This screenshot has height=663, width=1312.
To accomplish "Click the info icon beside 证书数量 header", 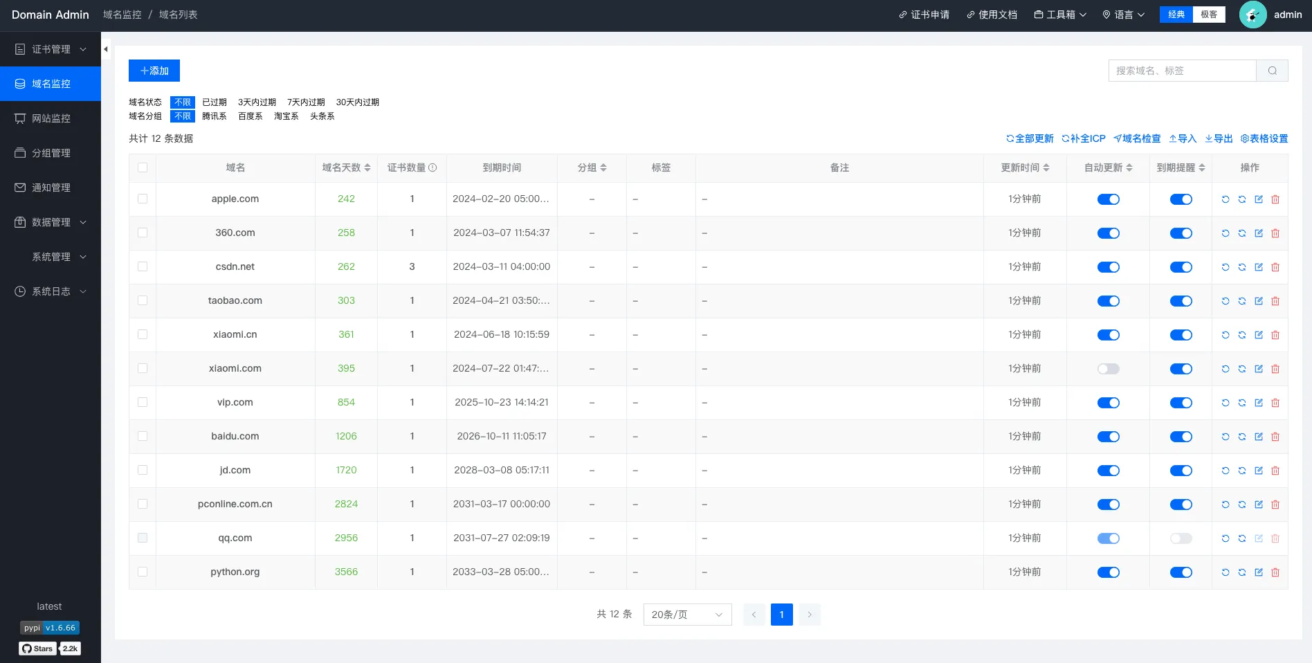I will tap(432, 167).
